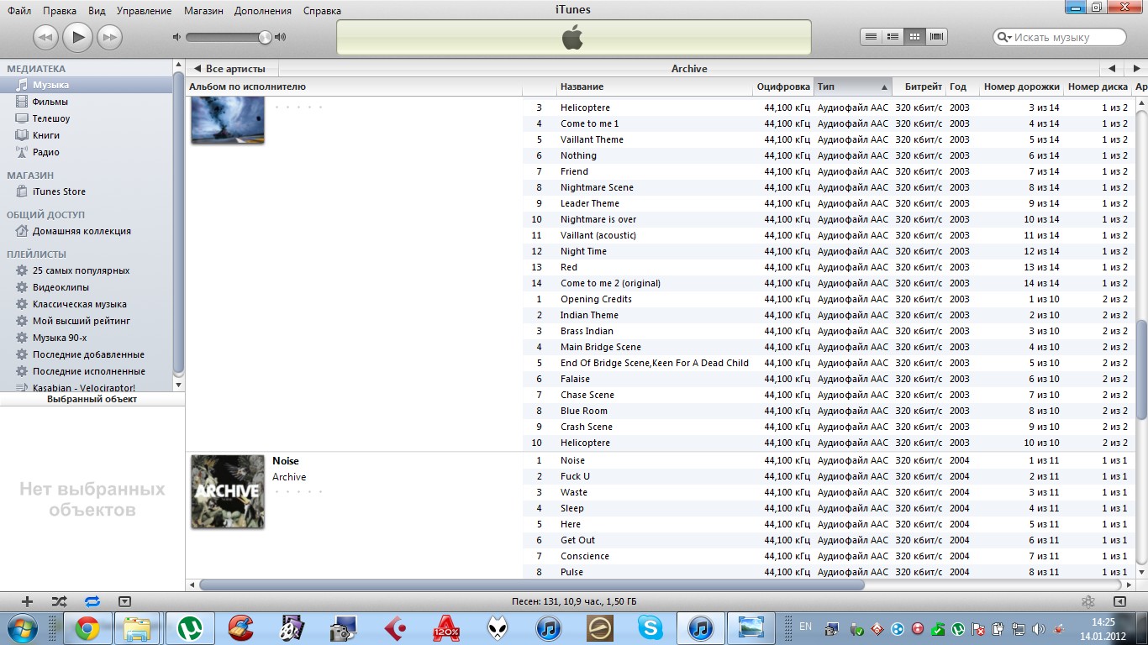Toggle shuffle playback
Screen dimensions: 1148x645
[59, 601]
